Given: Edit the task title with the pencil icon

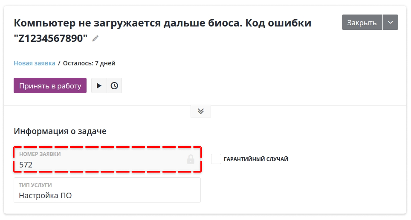Looking at the screenshot, I should [96, 38].
